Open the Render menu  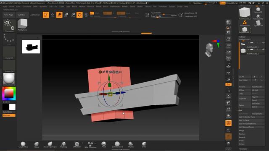(125, 7)
